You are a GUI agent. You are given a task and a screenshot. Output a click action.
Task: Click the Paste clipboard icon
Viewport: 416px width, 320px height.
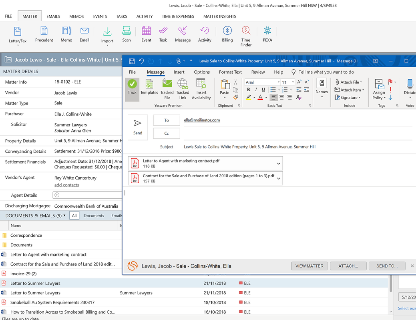coord(225,84)
